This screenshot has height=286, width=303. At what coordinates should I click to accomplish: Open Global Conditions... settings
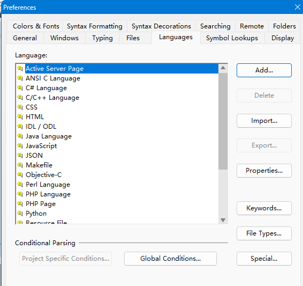[x=170, y=259]
